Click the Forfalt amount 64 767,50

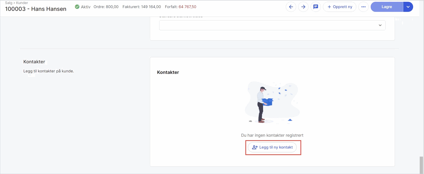(187, 7)
